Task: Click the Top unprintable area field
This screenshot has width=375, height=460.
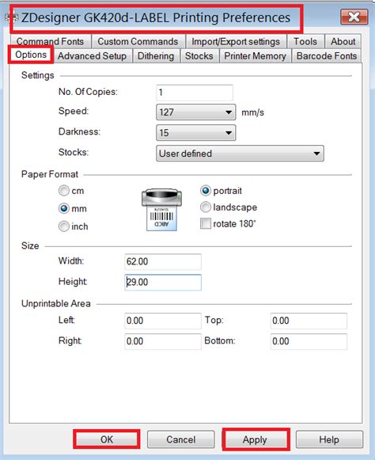Action: [x=309, y=321]
